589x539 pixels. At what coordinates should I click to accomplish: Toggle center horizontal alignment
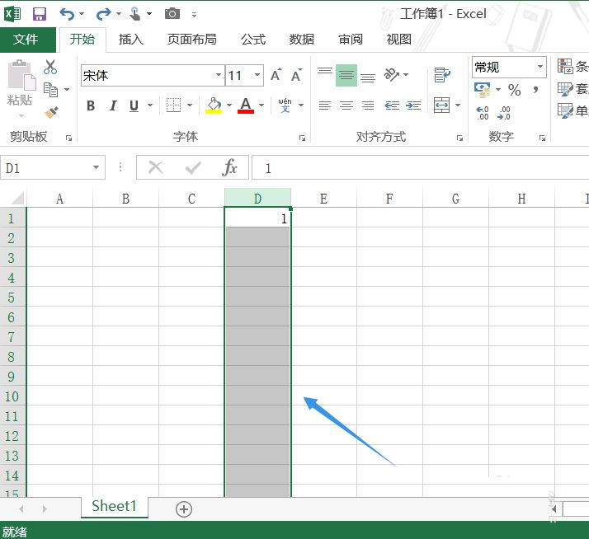coord(346,105)
